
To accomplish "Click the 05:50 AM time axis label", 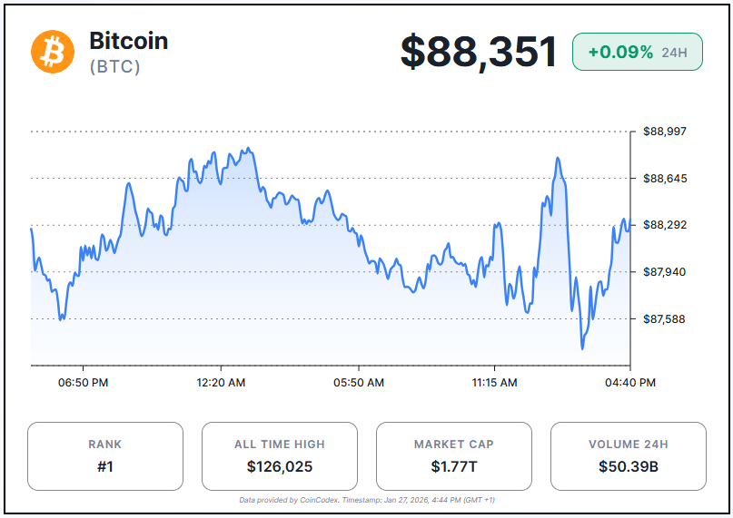I will tap(359, 383).
